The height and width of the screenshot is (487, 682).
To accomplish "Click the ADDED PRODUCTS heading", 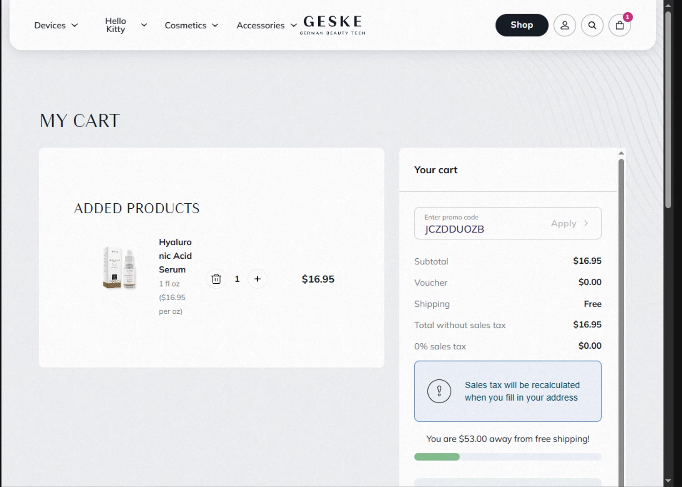I will pos(137,208).
